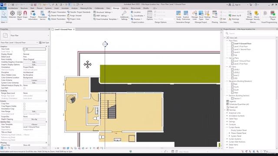Close the Level 1-Ground Floor view tab
278x156 pixels.
pos(74,29)
